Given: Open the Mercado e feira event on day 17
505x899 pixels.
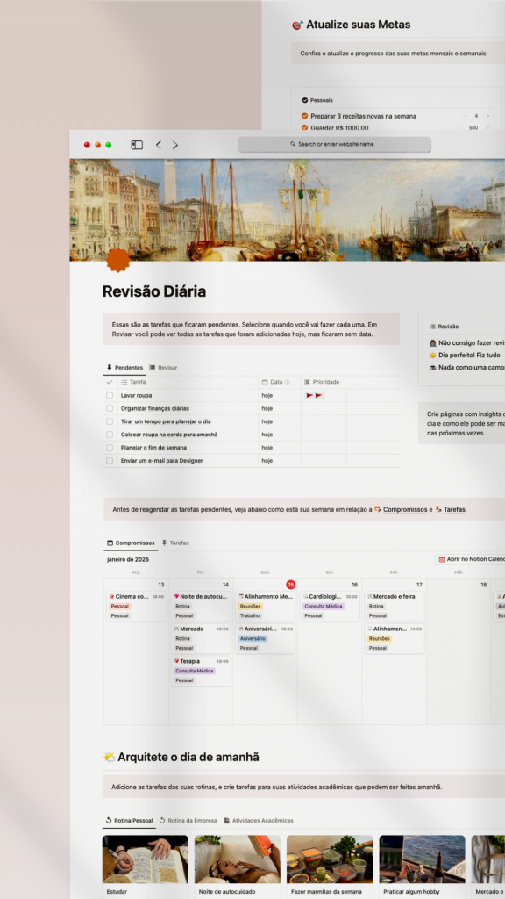Looking at the screenshot, I should pos(395,606).
